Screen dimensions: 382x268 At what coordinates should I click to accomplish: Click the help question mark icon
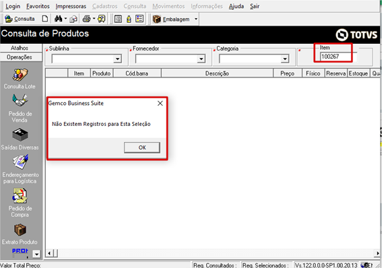click(x=101, y=19)
